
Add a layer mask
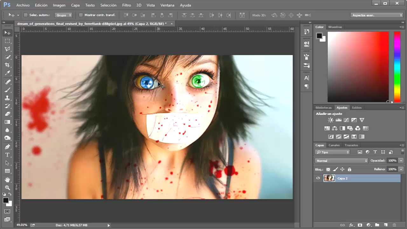coord(360,225)
